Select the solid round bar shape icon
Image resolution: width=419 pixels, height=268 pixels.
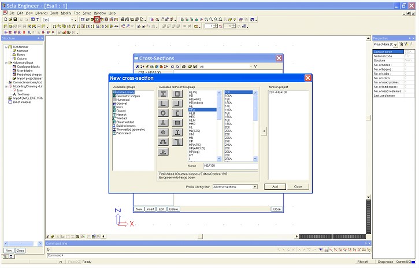pyautogui.click(x=164, y=132)
